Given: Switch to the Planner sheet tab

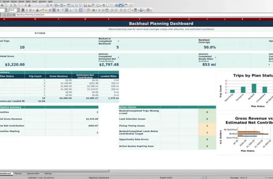Looking at the screenshot, I should (18, 173).
